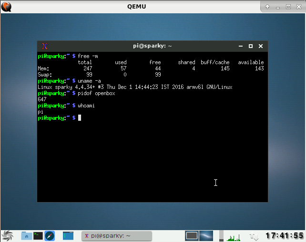306x242 pixels.
Task: Click the 'available' column header
Action: coord(251,62)
